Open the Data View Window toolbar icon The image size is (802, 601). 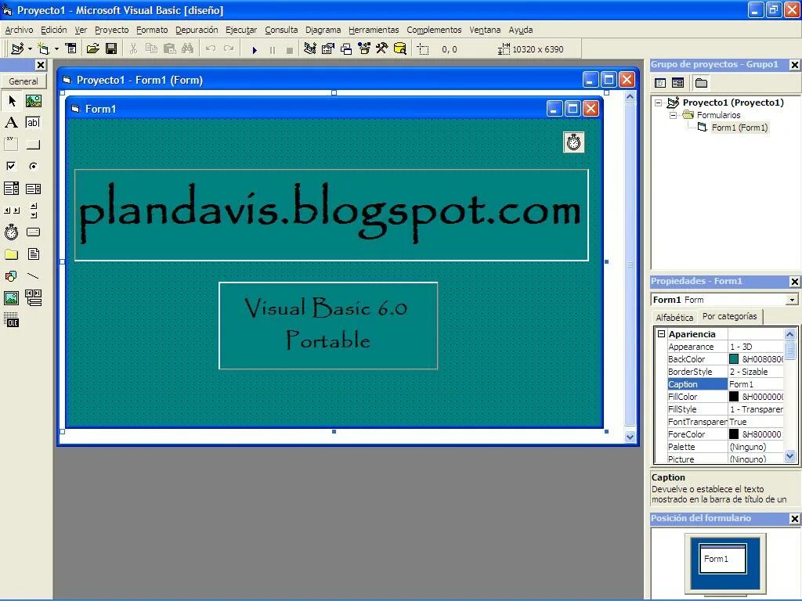(400, 49)
